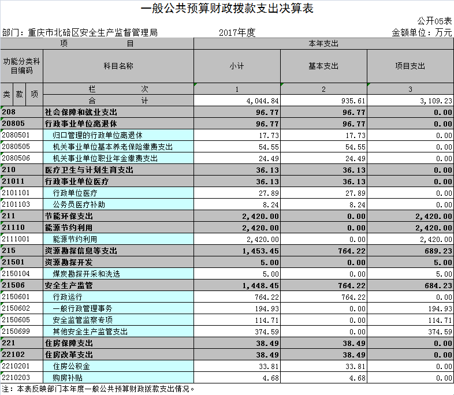Screen dimensions: 454x395
Task: Select the 行政单位医疗 cell
Action: pyautogui.click(x=118, y=193)
